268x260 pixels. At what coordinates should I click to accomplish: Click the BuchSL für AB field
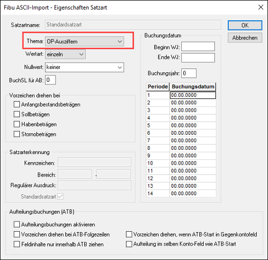tap(50, 80)
